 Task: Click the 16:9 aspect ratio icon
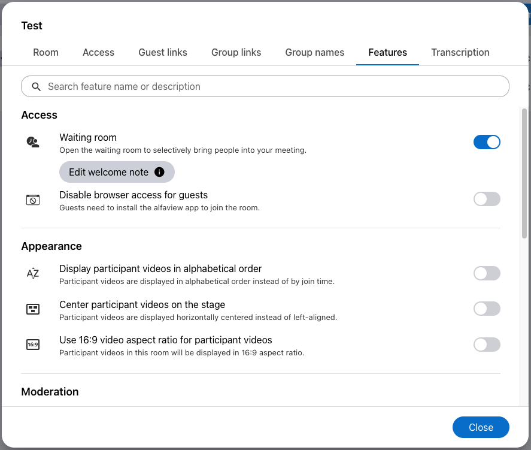click(x=33, y=345)
